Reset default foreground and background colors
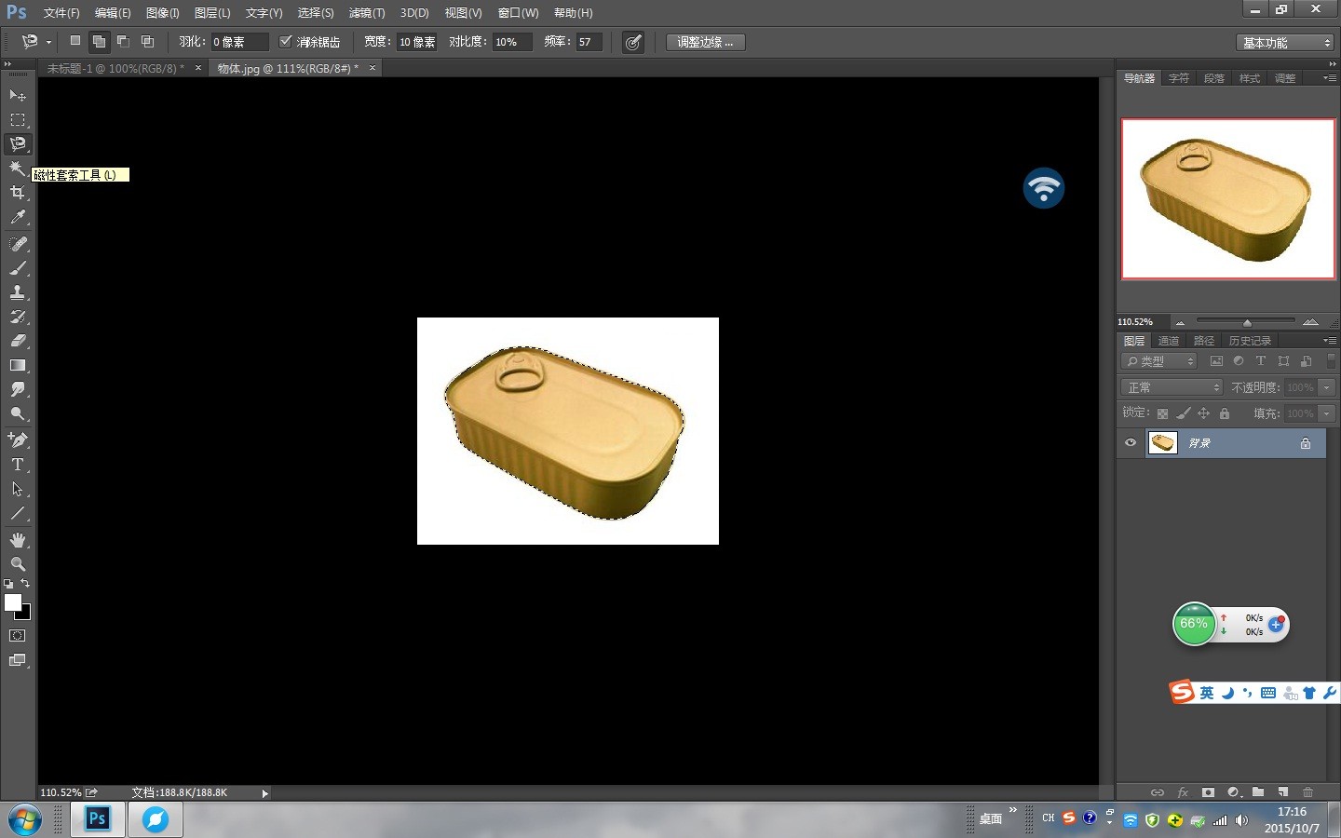This screenshot has width=1341, height=838. pos(8,584)
